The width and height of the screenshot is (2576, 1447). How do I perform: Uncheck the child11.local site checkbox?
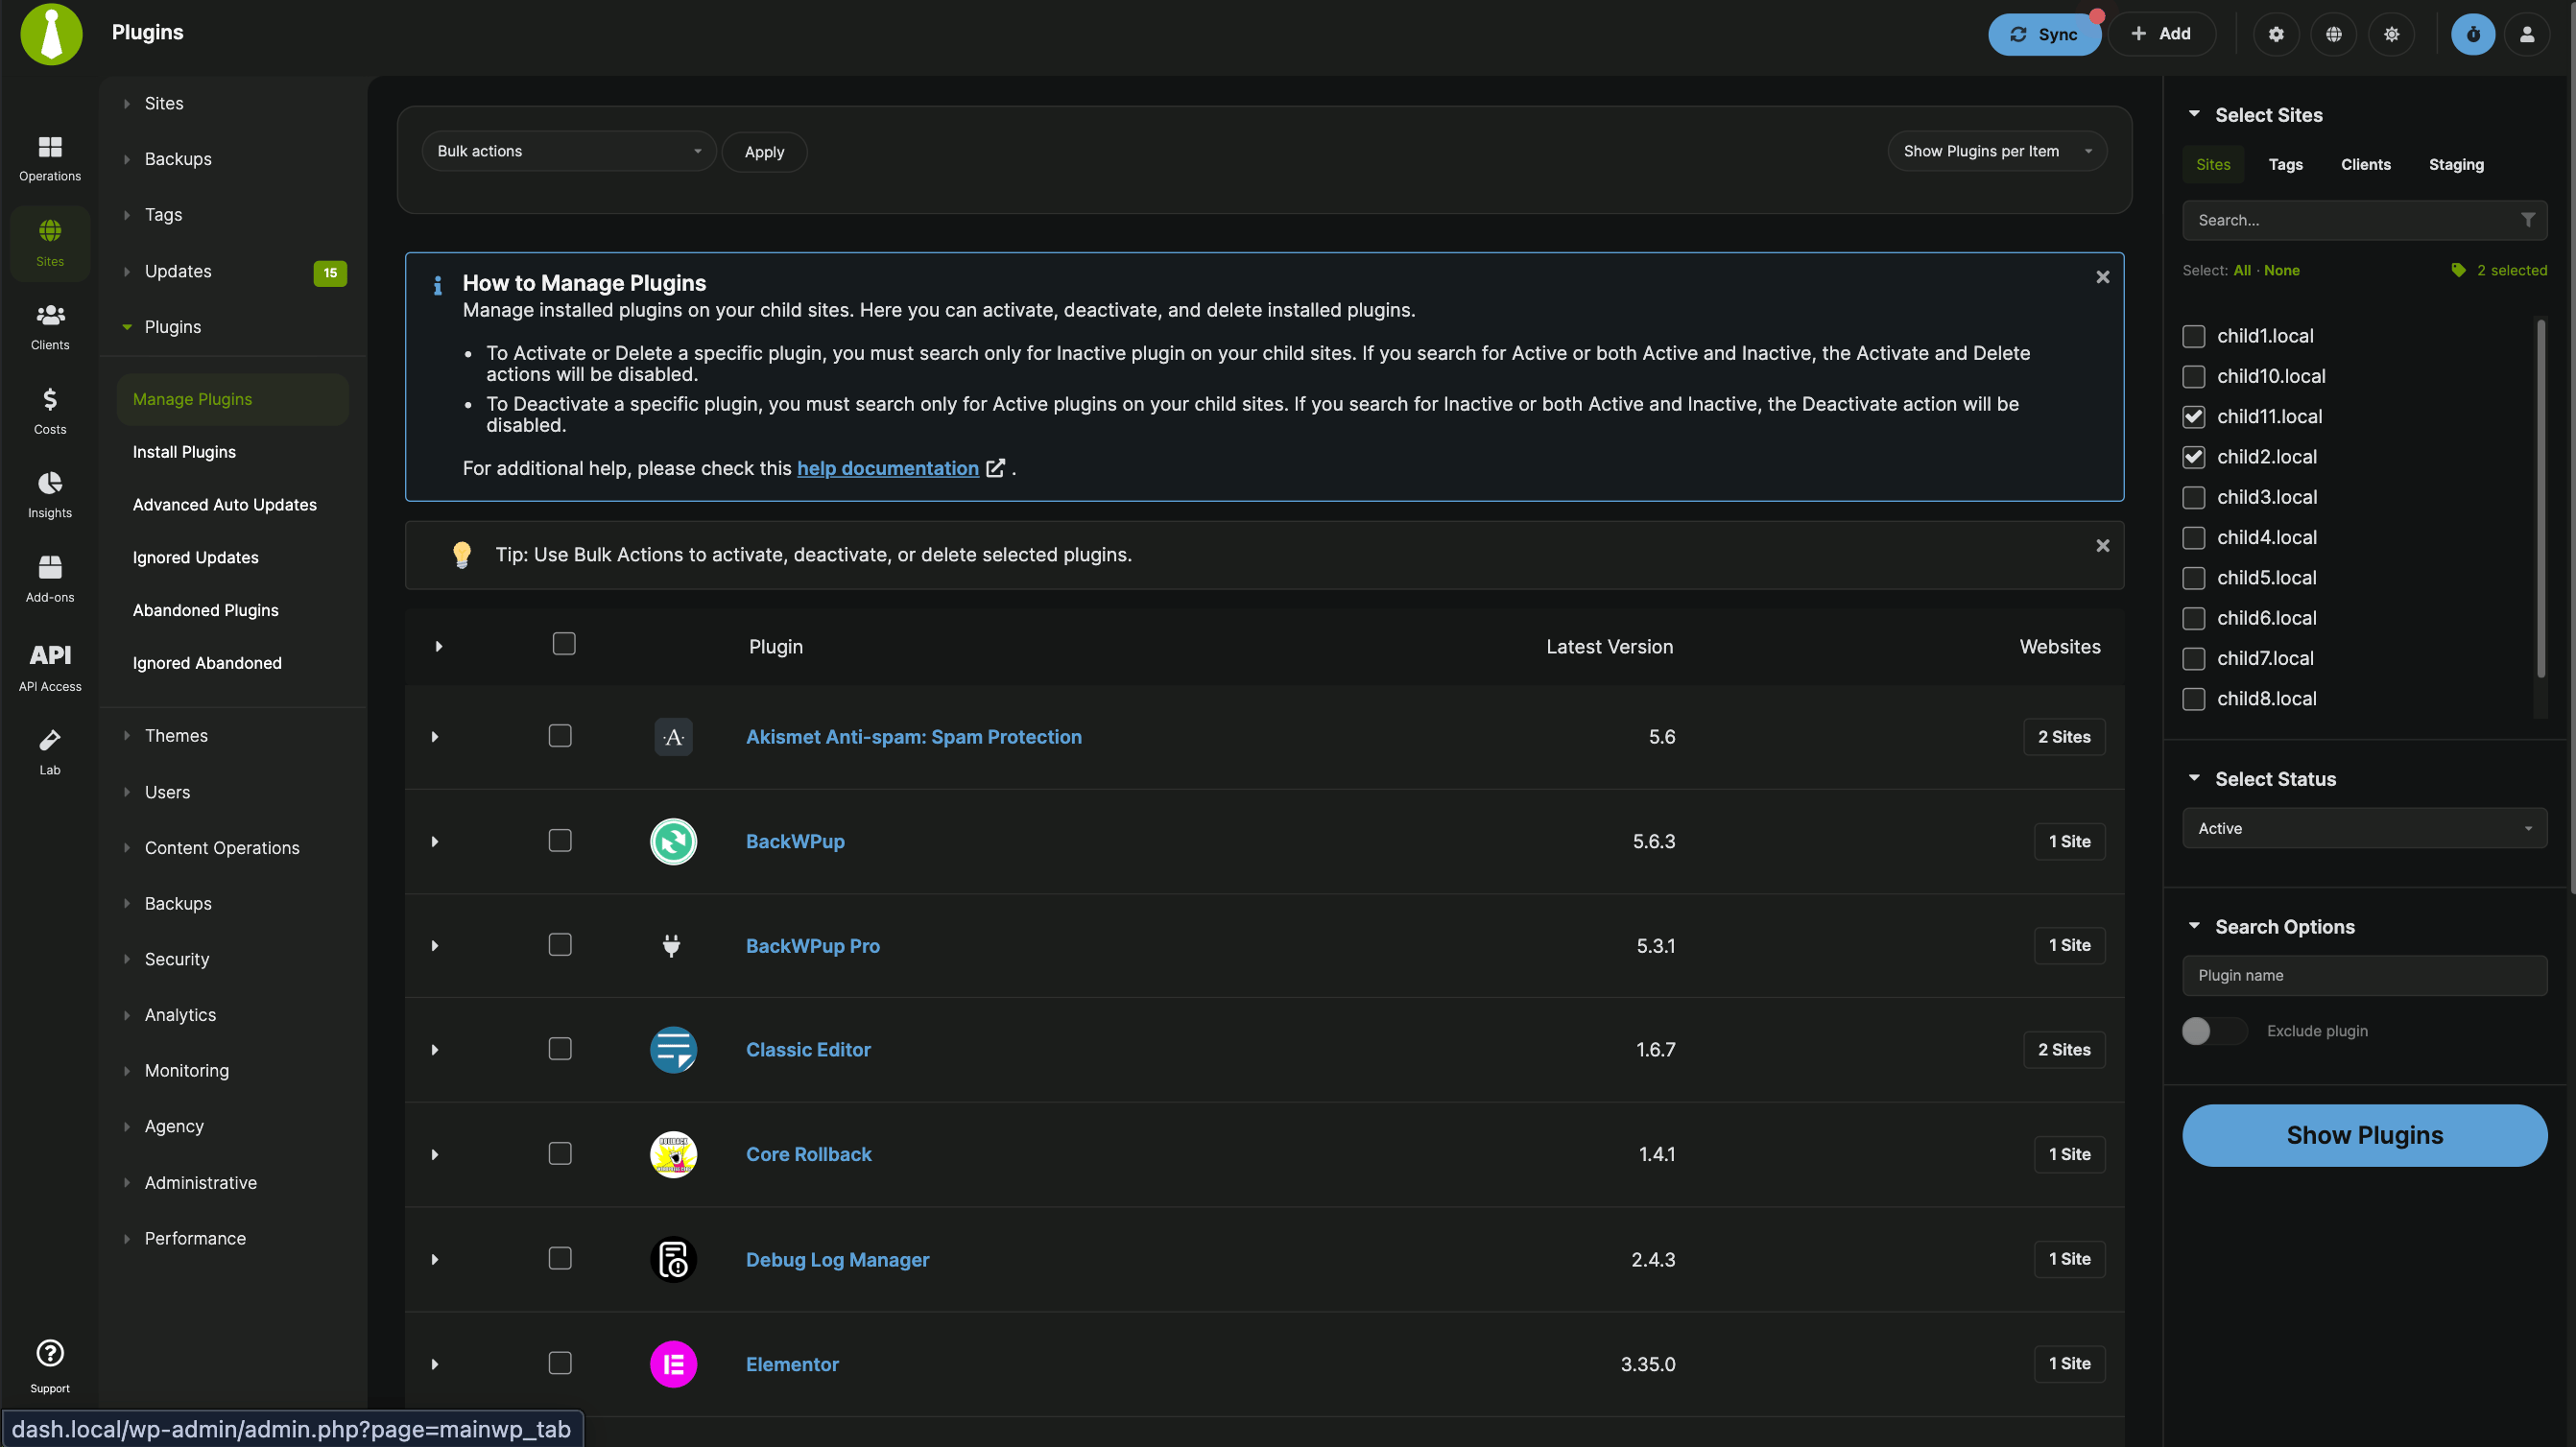pos(2193,417)
